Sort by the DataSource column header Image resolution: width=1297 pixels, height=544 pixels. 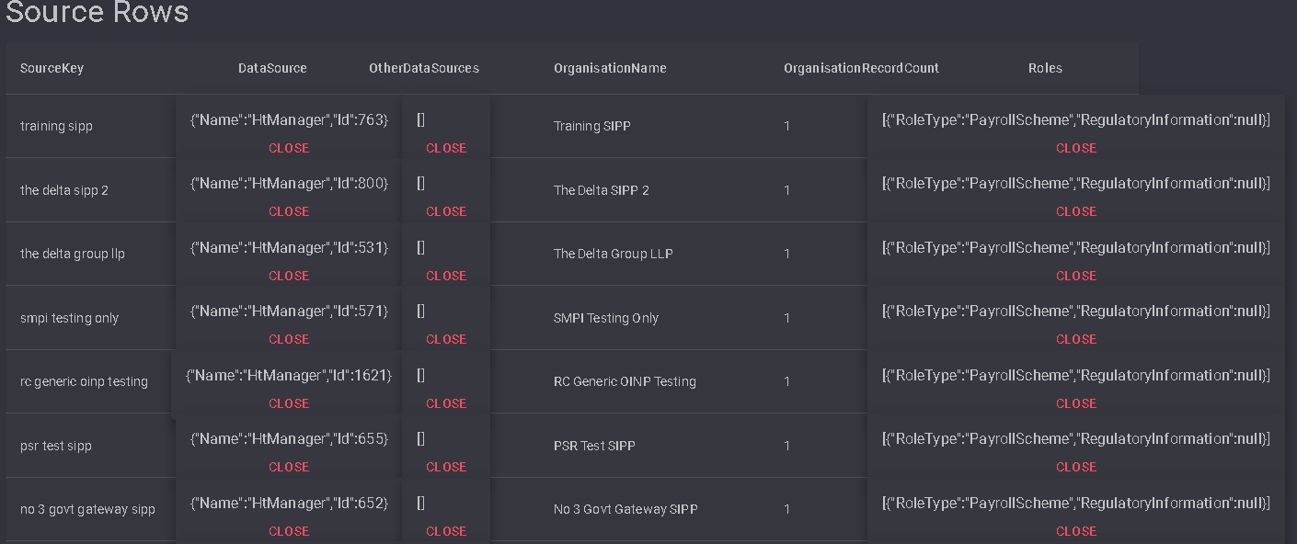click(x=272, y=68)
